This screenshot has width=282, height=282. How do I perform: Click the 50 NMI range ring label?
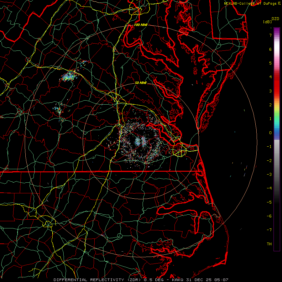141,83
